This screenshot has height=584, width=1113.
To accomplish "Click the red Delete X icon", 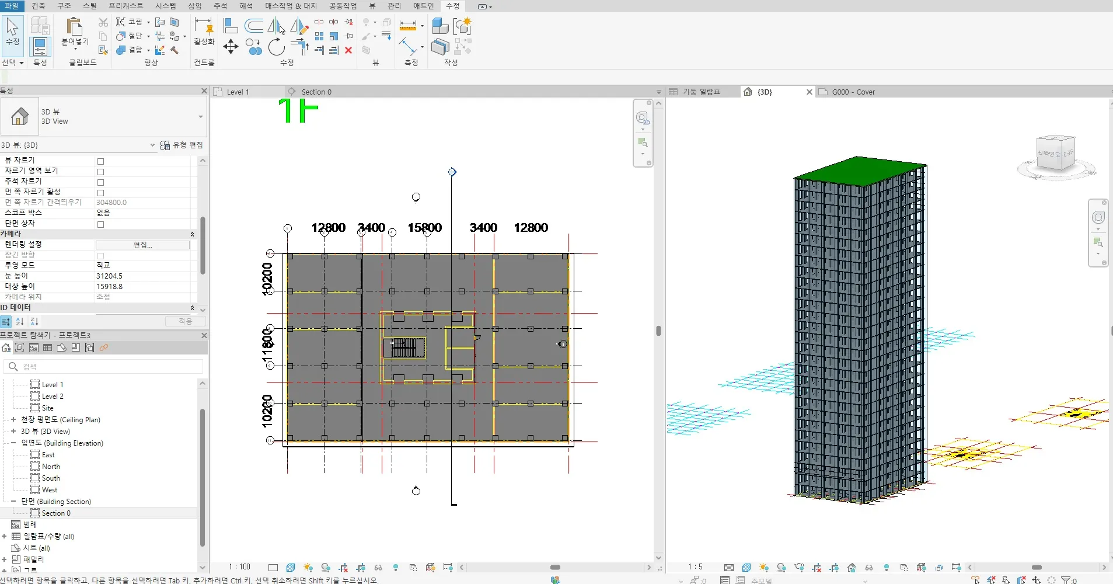I will 348,50.
